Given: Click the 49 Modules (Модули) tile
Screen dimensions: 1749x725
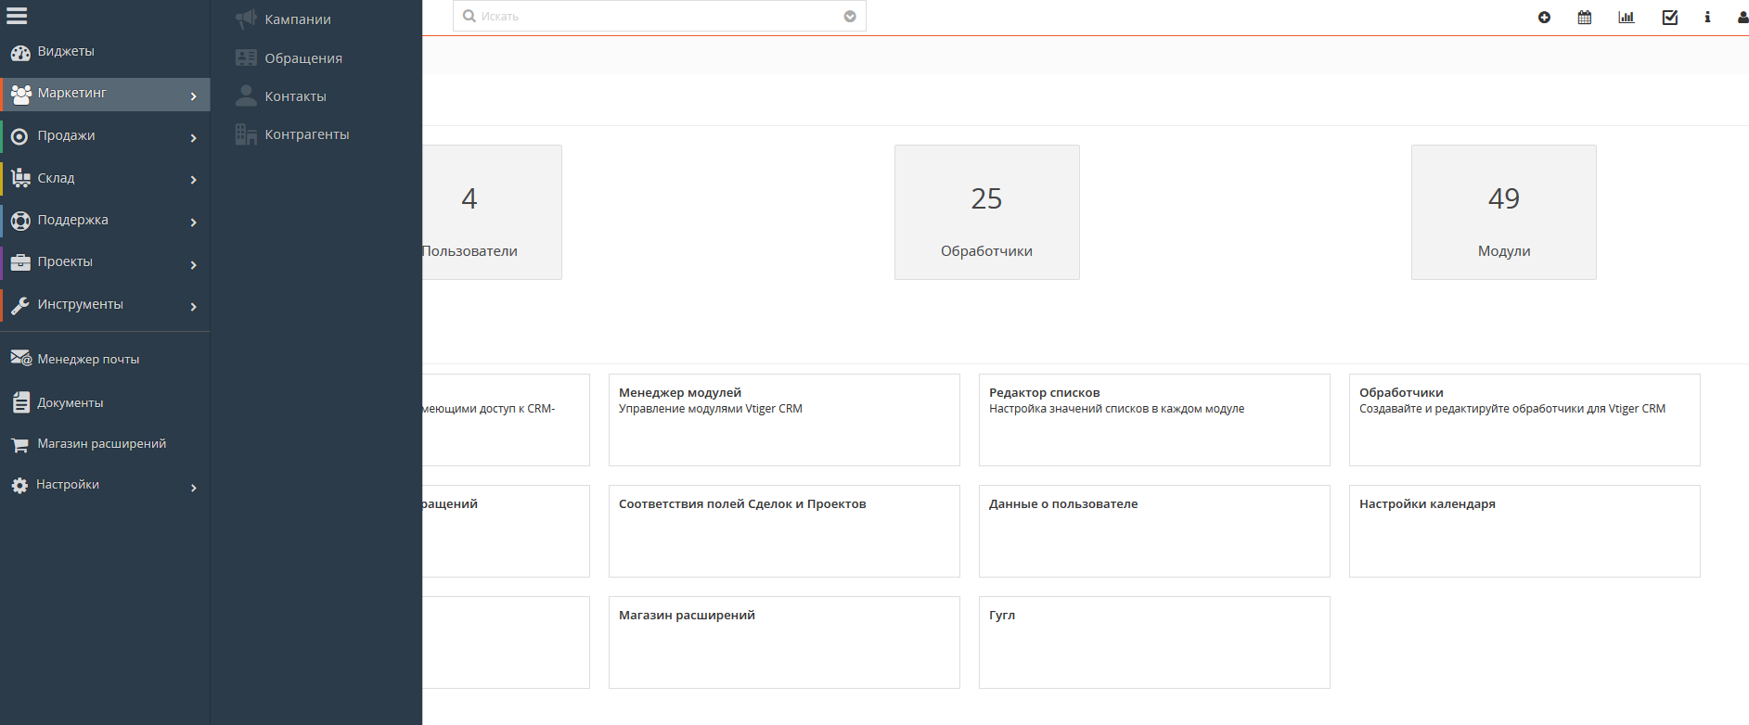Looking at the screenshot, I should [x=1503, y=212].
